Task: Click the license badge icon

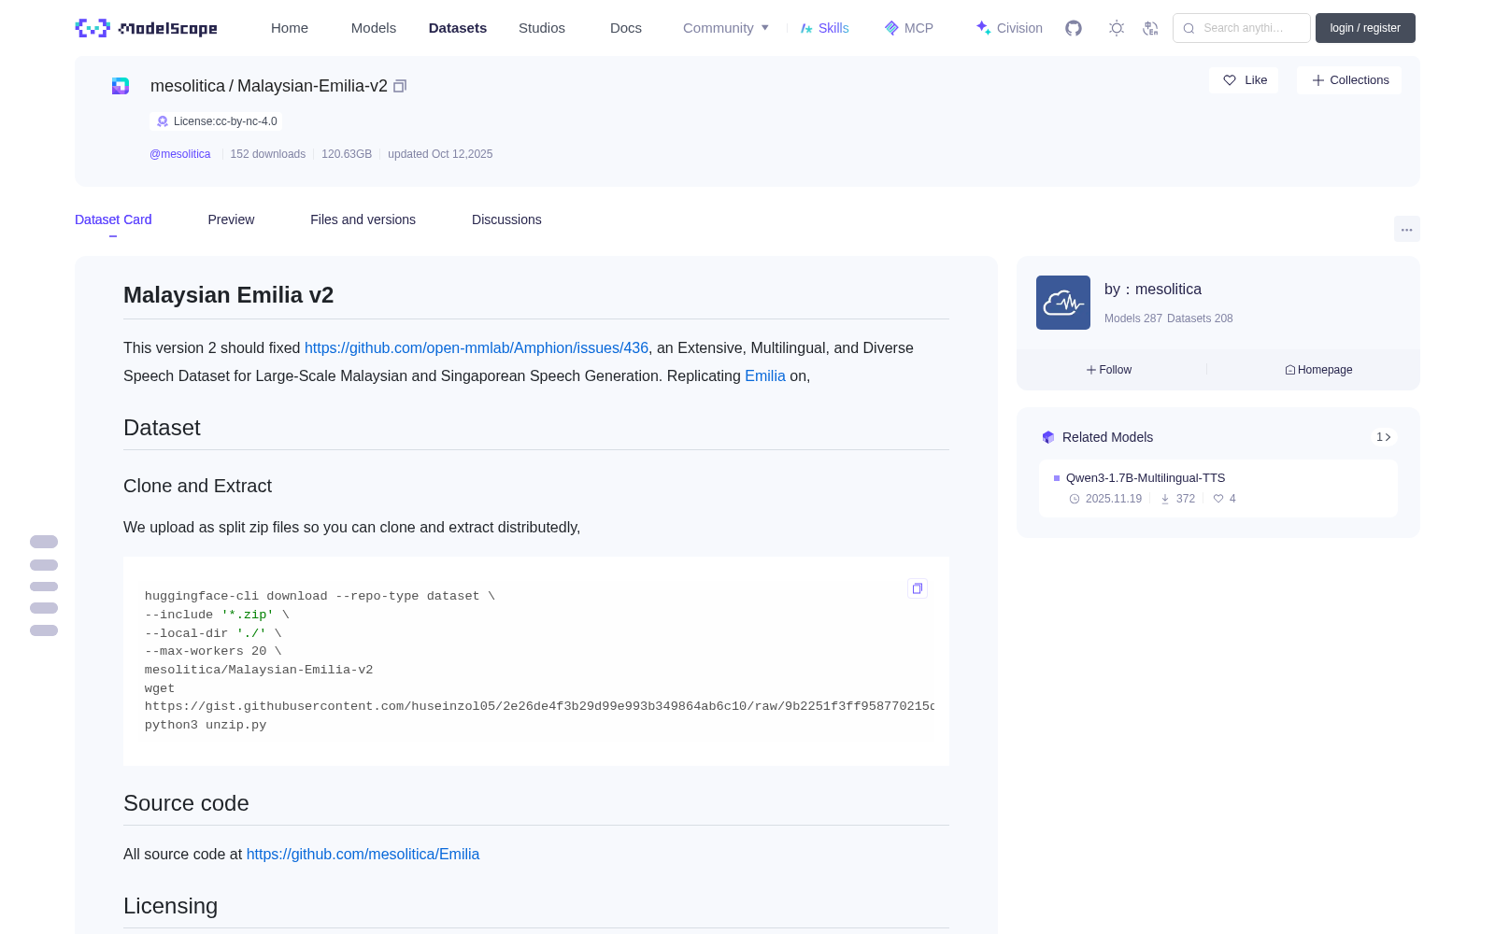Action: (x=163, y=121)
